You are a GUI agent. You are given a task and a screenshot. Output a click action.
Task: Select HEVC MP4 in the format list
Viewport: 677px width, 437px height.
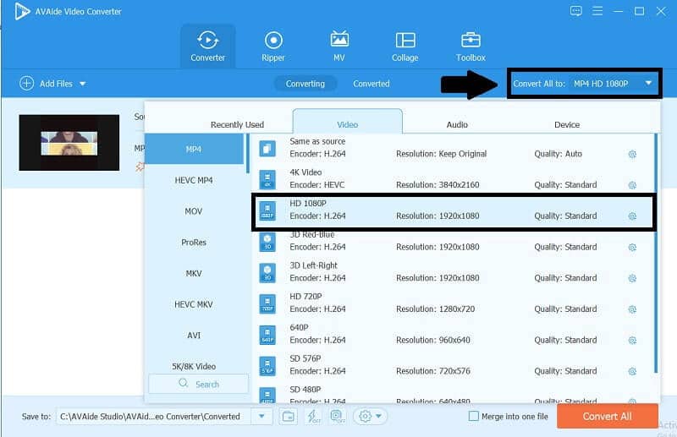click(194, 180)
